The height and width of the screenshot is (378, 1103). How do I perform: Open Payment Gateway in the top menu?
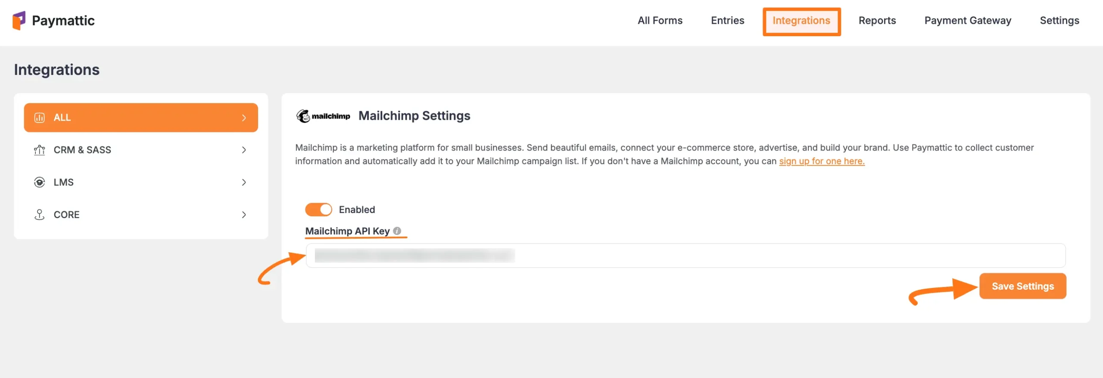point(967,21)
